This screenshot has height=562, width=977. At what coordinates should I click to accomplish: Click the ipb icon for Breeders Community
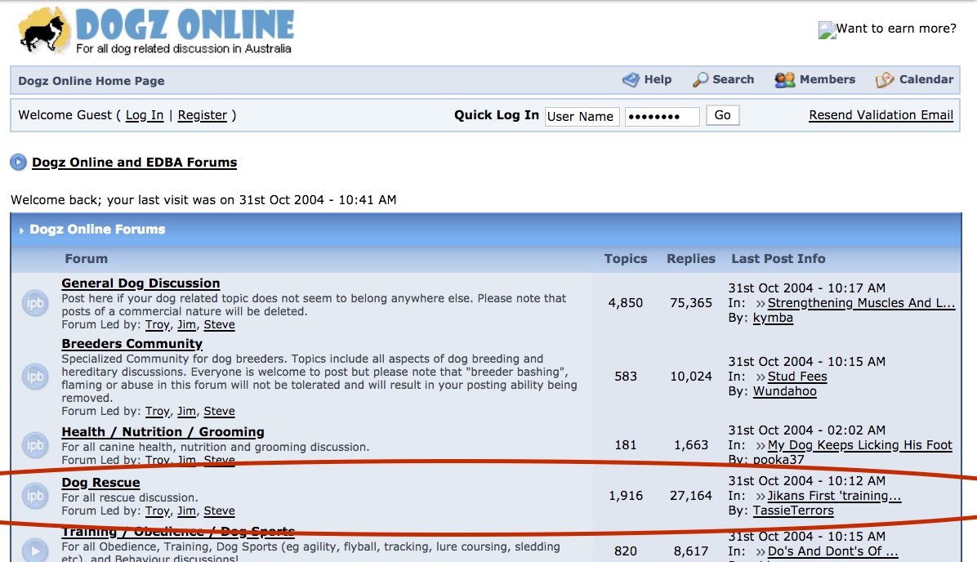(35, 377)
